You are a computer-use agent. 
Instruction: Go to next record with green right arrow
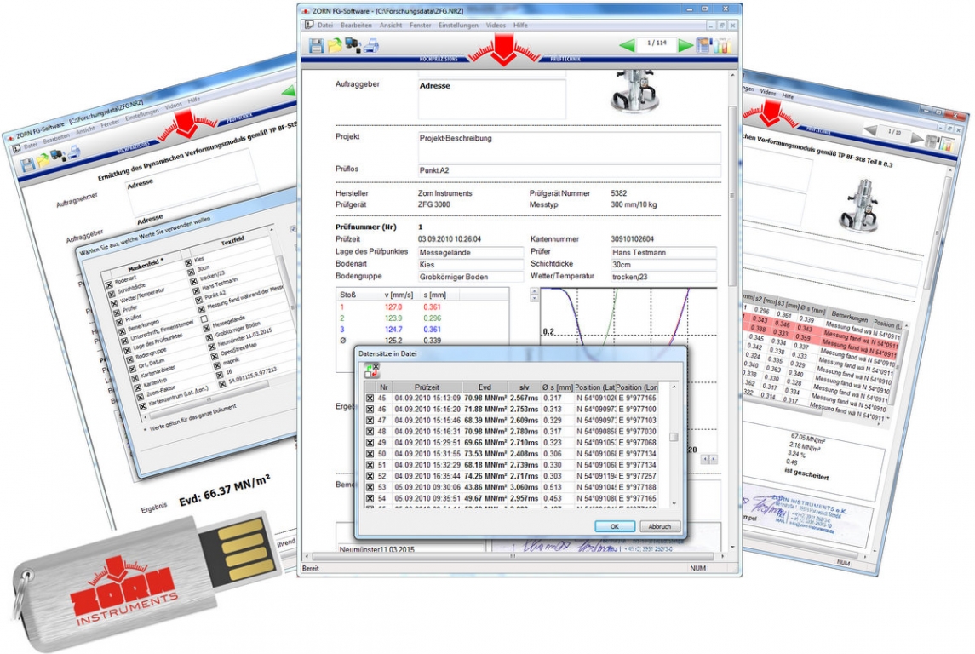[685, 45]
